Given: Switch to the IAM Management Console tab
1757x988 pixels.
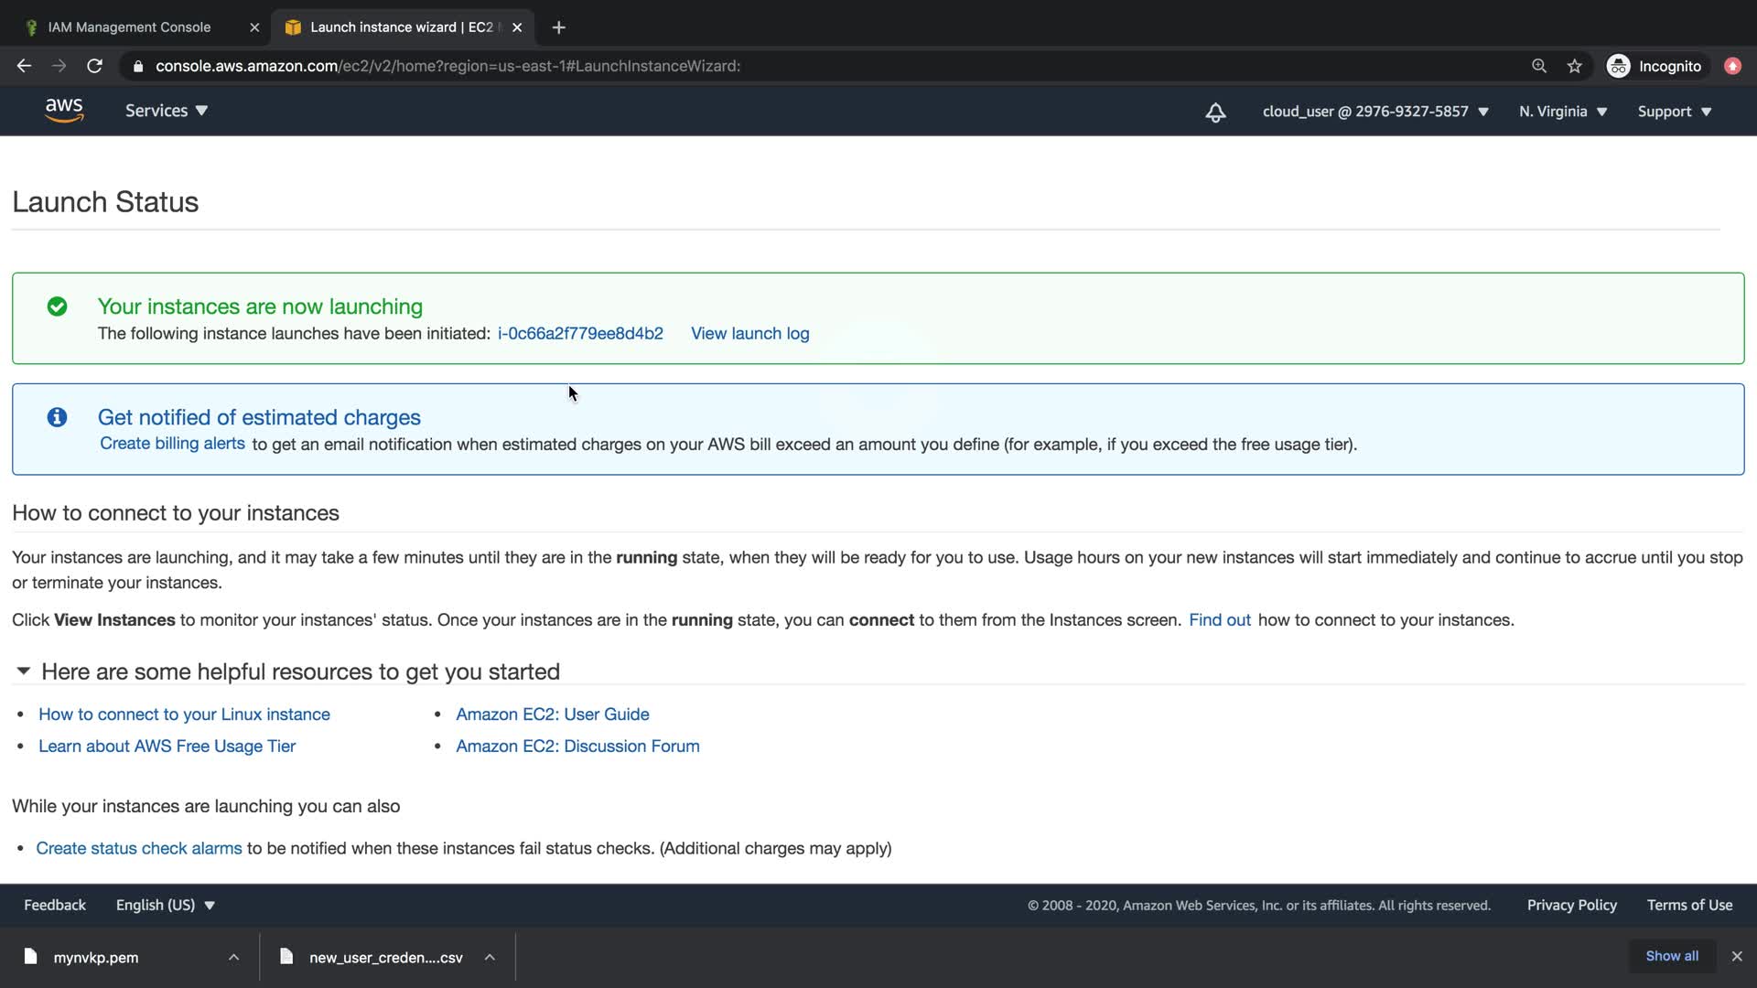Looking at the screenshot, I should click(x=129, y=27).
